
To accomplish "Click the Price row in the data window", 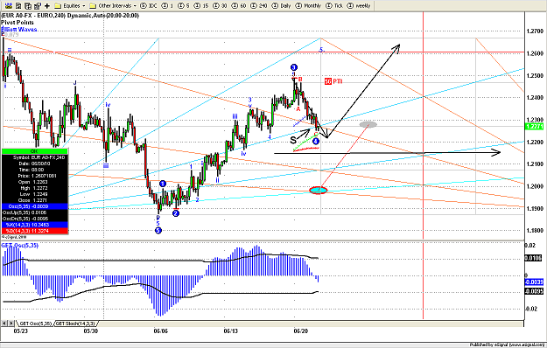I will [x=34, y=176].
